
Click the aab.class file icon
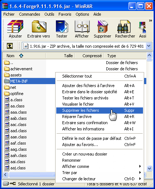[x=7, y=118]
